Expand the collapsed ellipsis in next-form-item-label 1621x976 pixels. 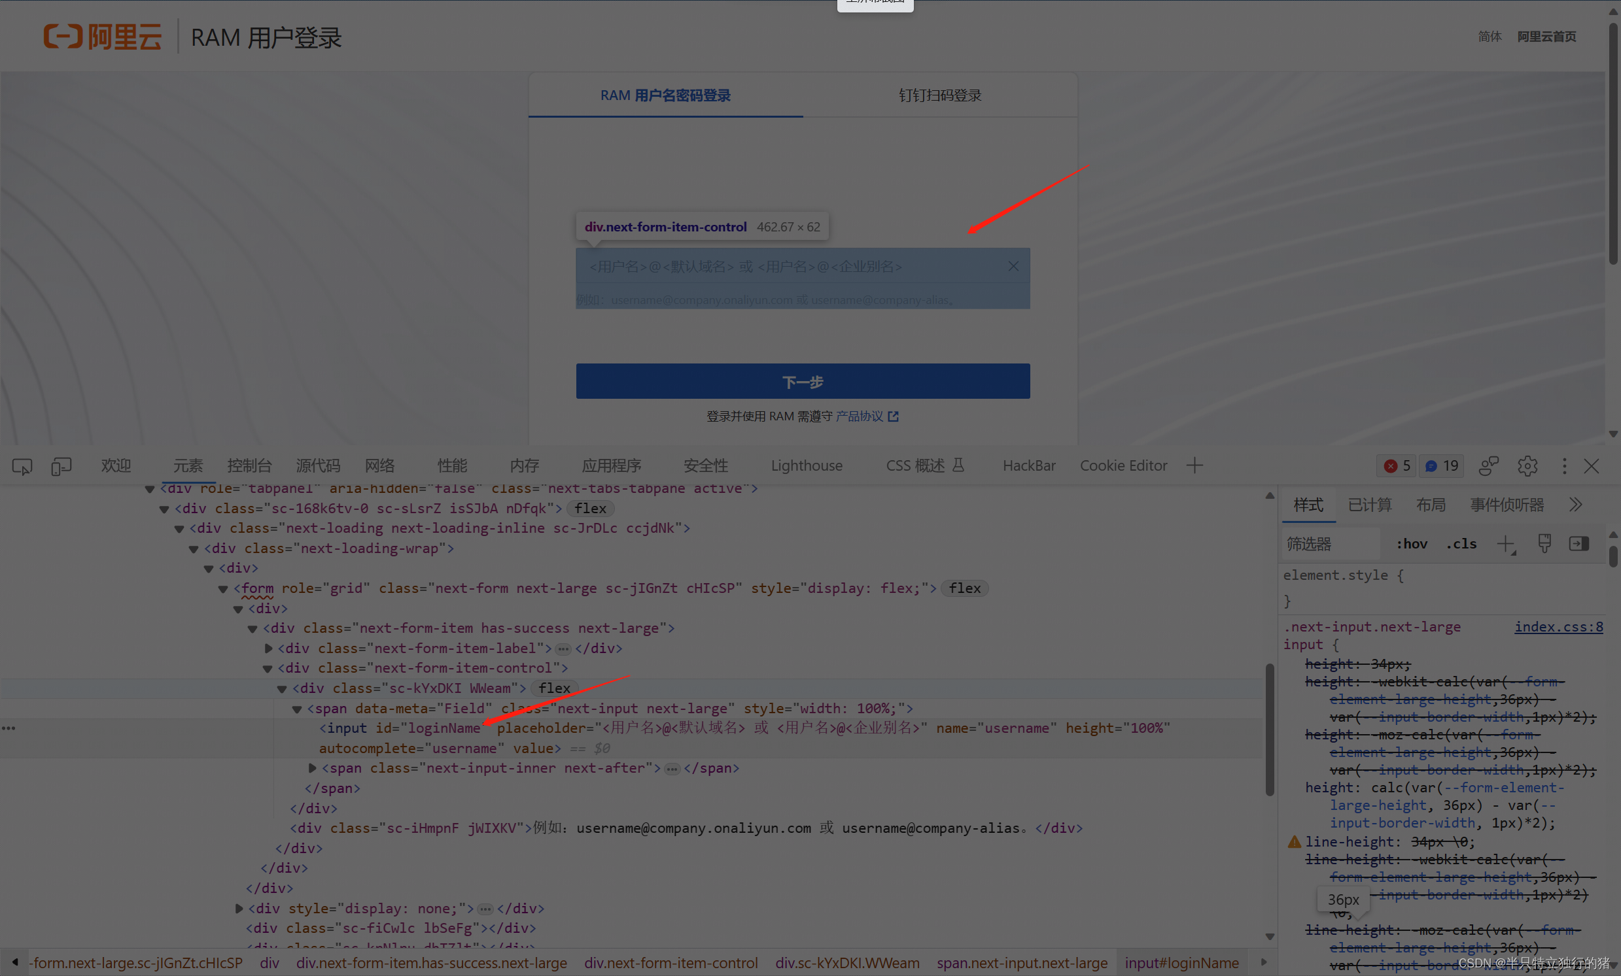click(563, 648)
